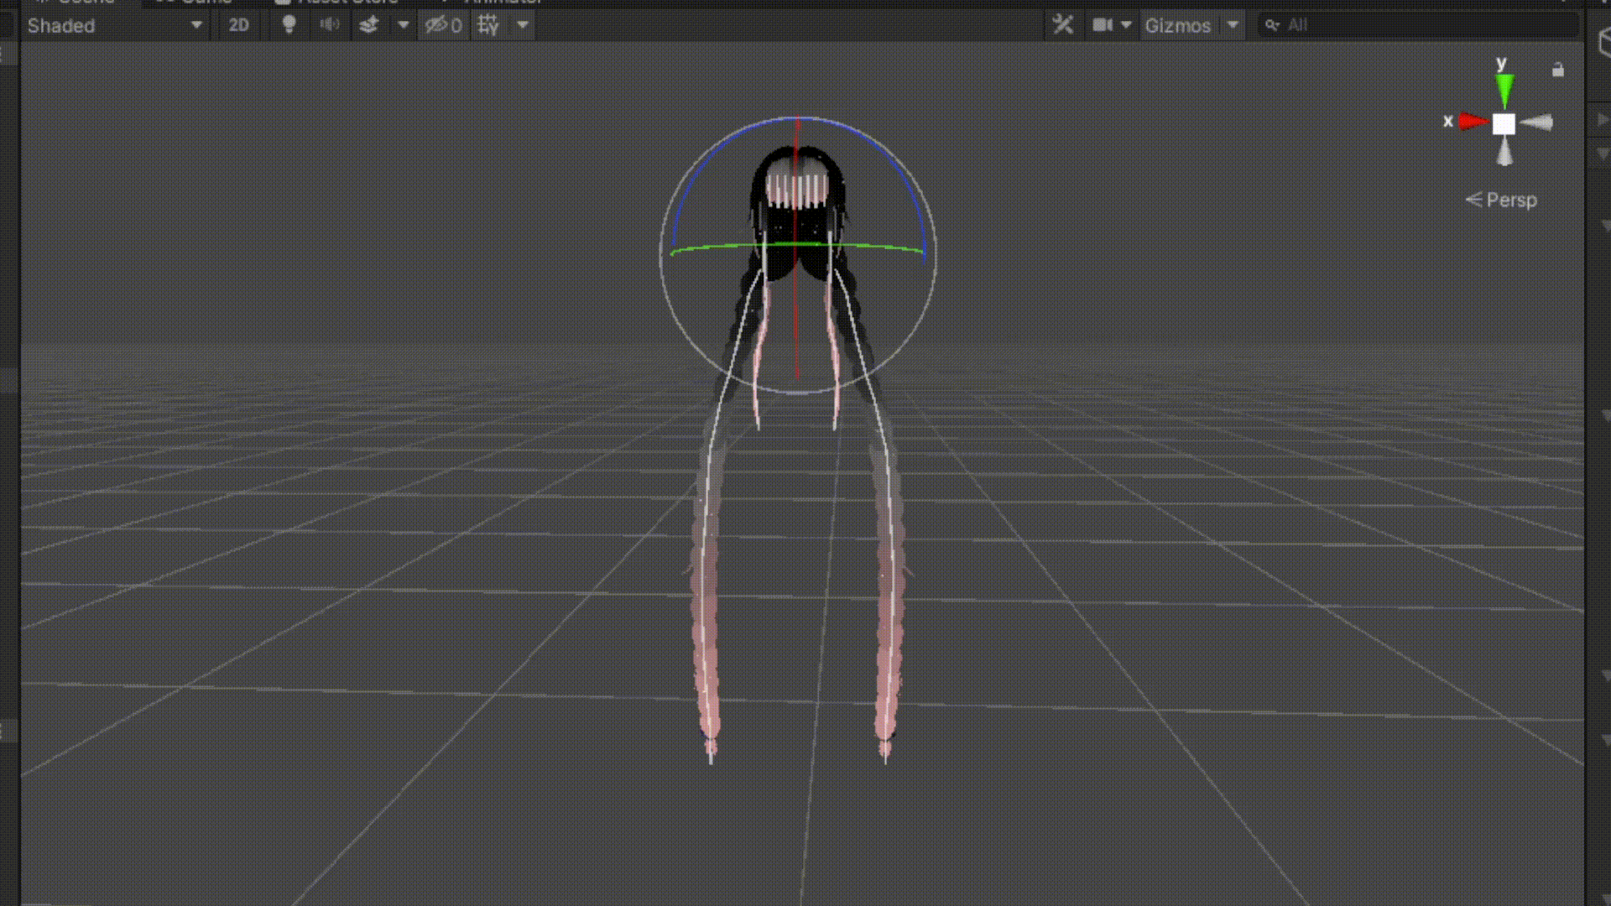Click the Gizmos button
The height and width of the screenshot is (906, 1611).
pos(1177,25)
